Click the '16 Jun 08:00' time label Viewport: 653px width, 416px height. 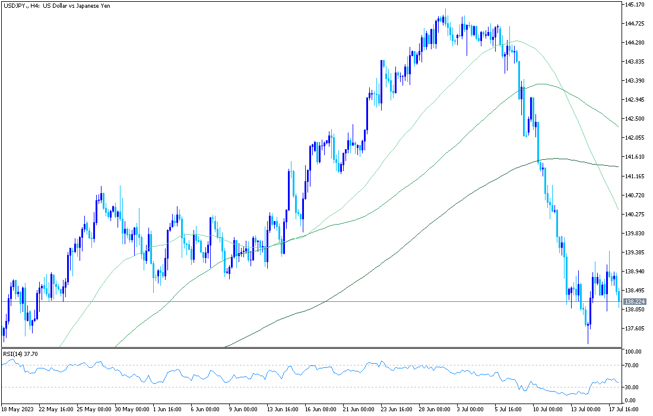pyautogui.click(x=322, y=409)
